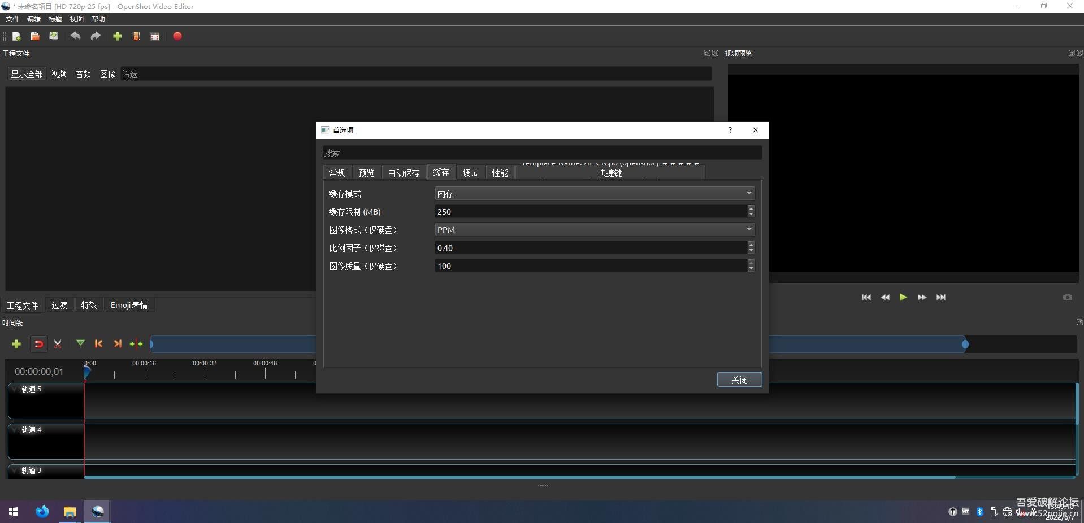Screen dimensions: 1084x523
Task: Click the red record export video icon
Action: [x=177, y=36]
